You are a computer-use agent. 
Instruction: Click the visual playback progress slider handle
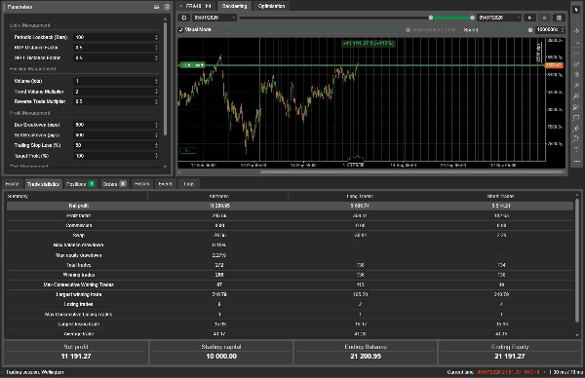pyautogui.click(x=408, y=30)
